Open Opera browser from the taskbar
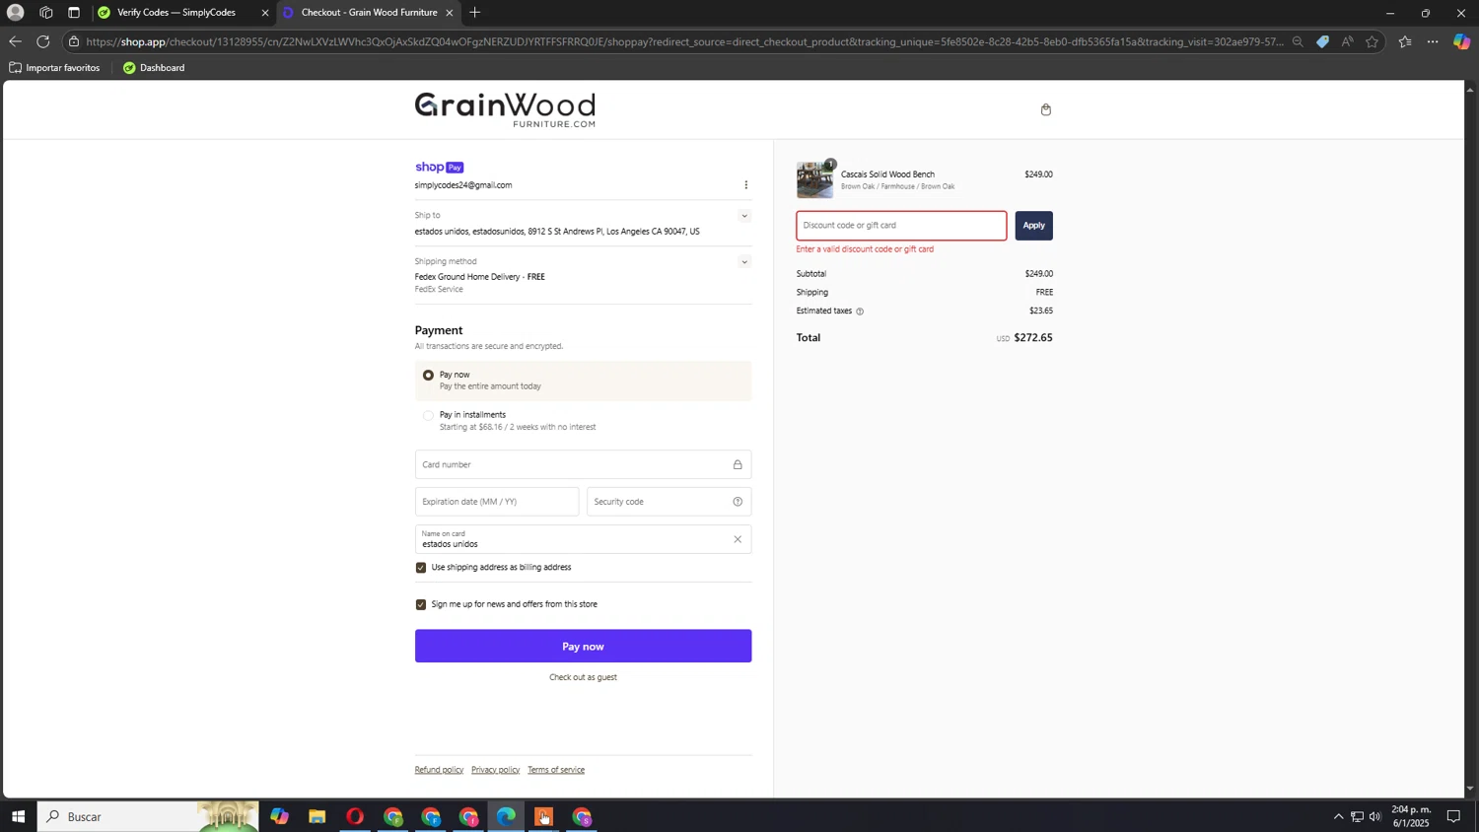Viewport: 1479px width, 832px height. click(355, 816)
